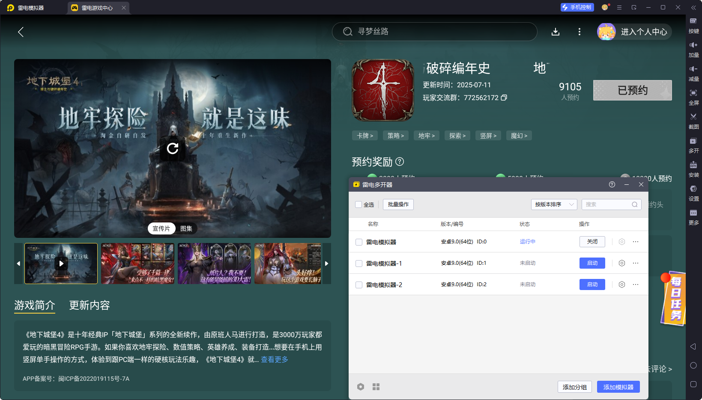The image size is (702, 400).
Task: Copy the player group number 772562172
Action: tap(504, 98)
